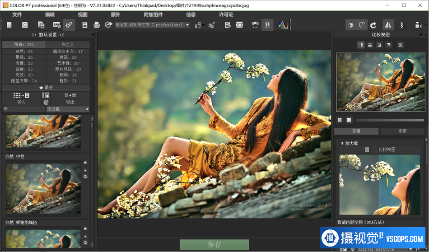Switch to the 定稿 tab

pyautogui.click(x=356, y=131)
